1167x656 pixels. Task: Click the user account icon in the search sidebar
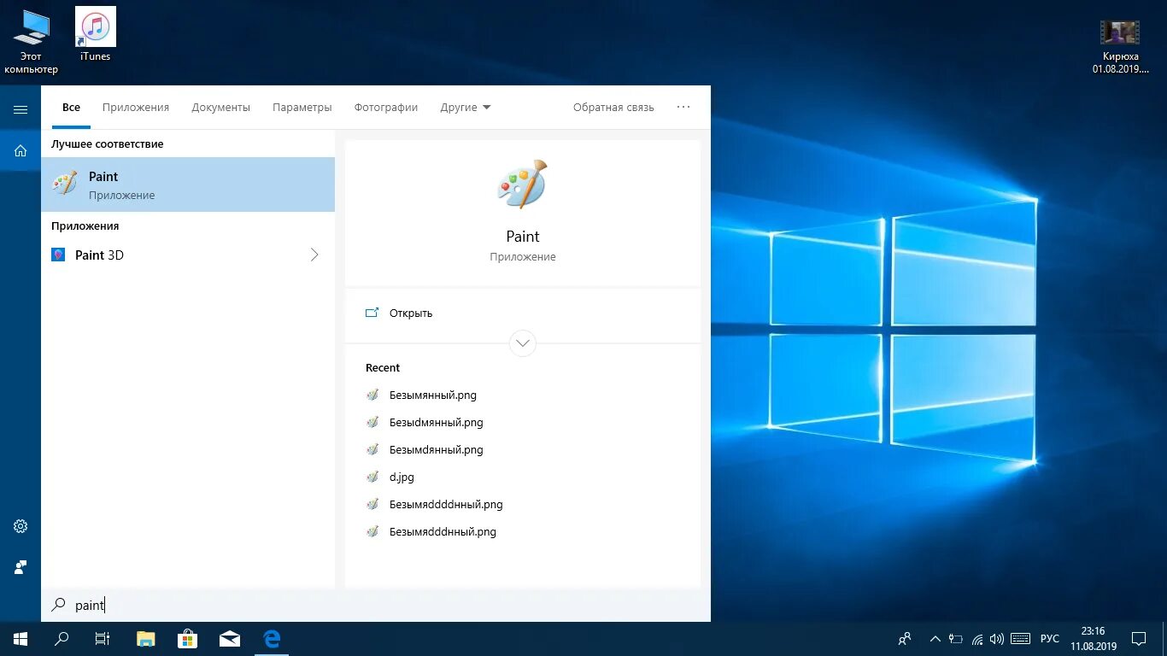(x=21, y=567)
